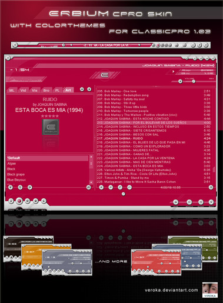The width and height of the screenshot is (223, 303).
Task: Click the Pause playback button
Action: [28, 201]
